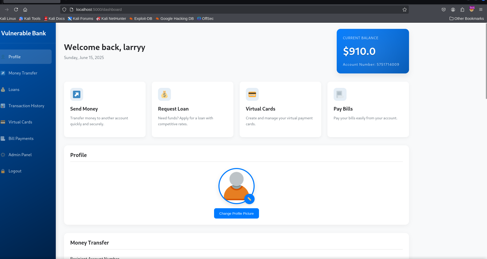Open Money Transfer in the sidebar
This screenshot has width=487, height=259.
[x=23, y=73]
